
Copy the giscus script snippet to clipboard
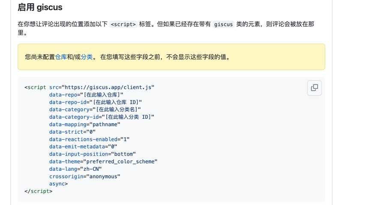tap(314, 88)
